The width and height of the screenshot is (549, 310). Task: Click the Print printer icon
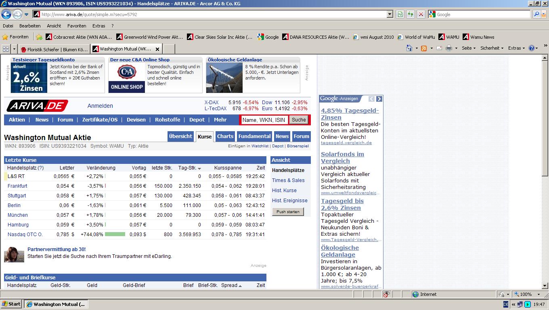coord(448,48)
